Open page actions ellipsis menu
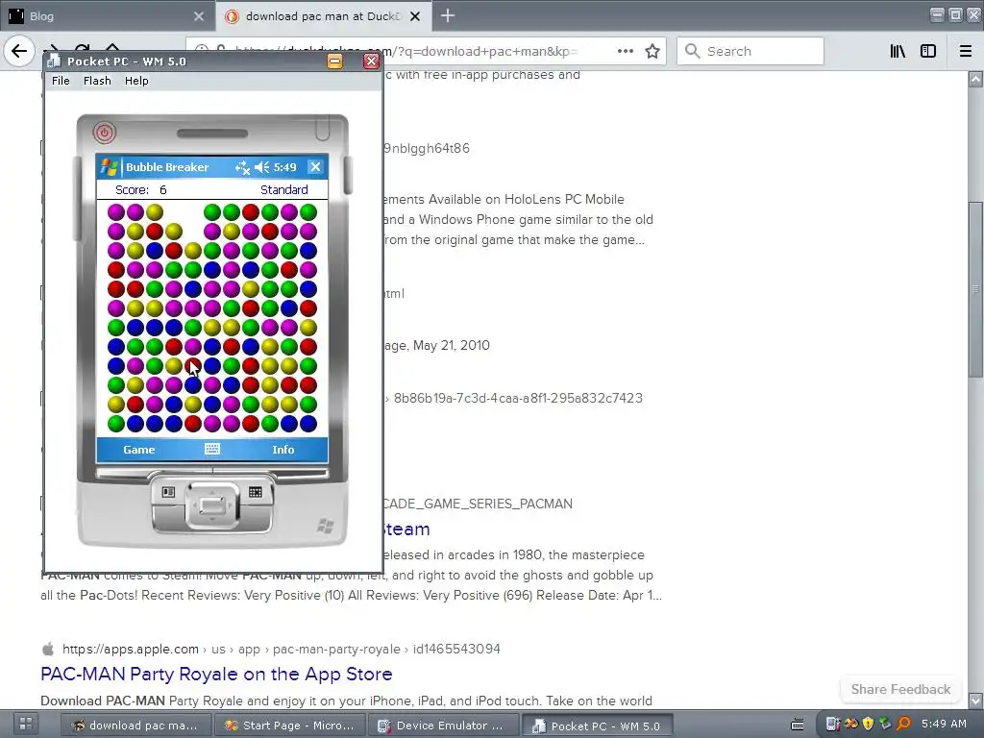 (x=625, y=51)
